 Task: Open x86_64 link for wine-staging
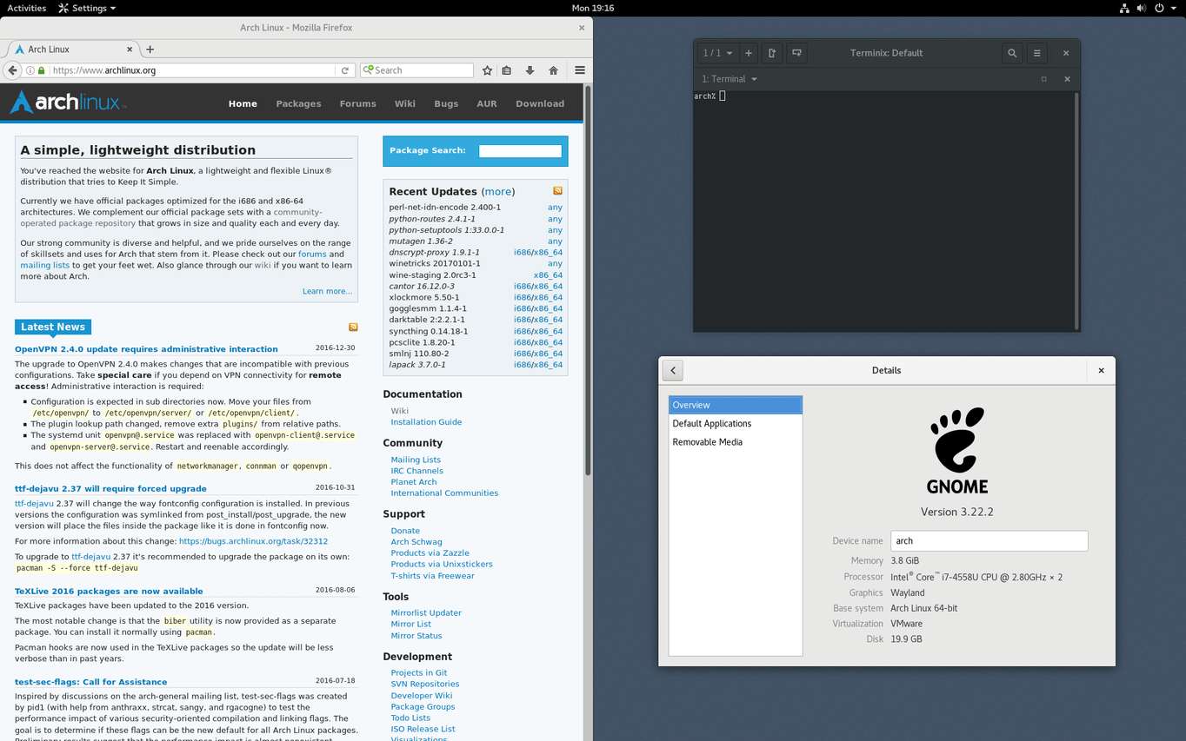click(x=548, y=275)
